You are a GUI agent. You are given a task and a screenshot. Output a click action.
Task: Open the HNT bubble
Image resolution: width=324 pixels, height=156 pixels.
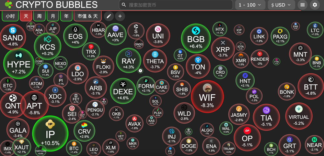click(245, 80)
